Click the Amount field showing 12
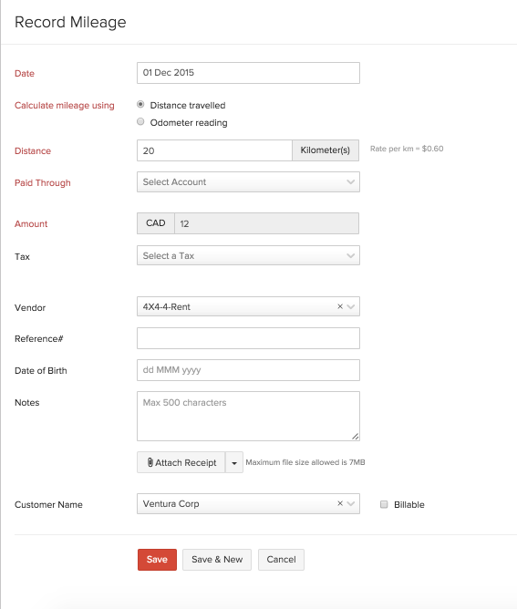Viewport: 517px width, 609px height. tap(266, 223)
